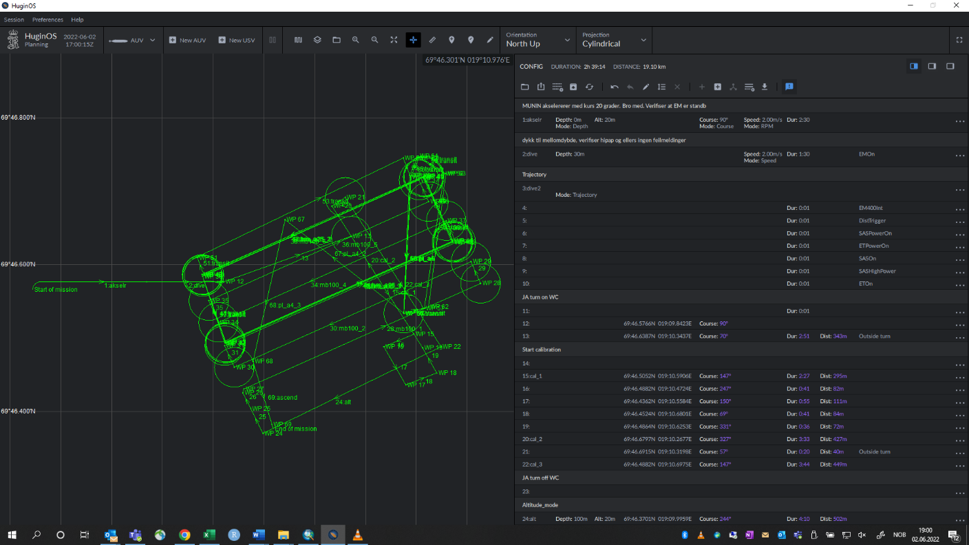Click the download icon in CONFIG toolbar
969x545 pixels.
[764, 87]
